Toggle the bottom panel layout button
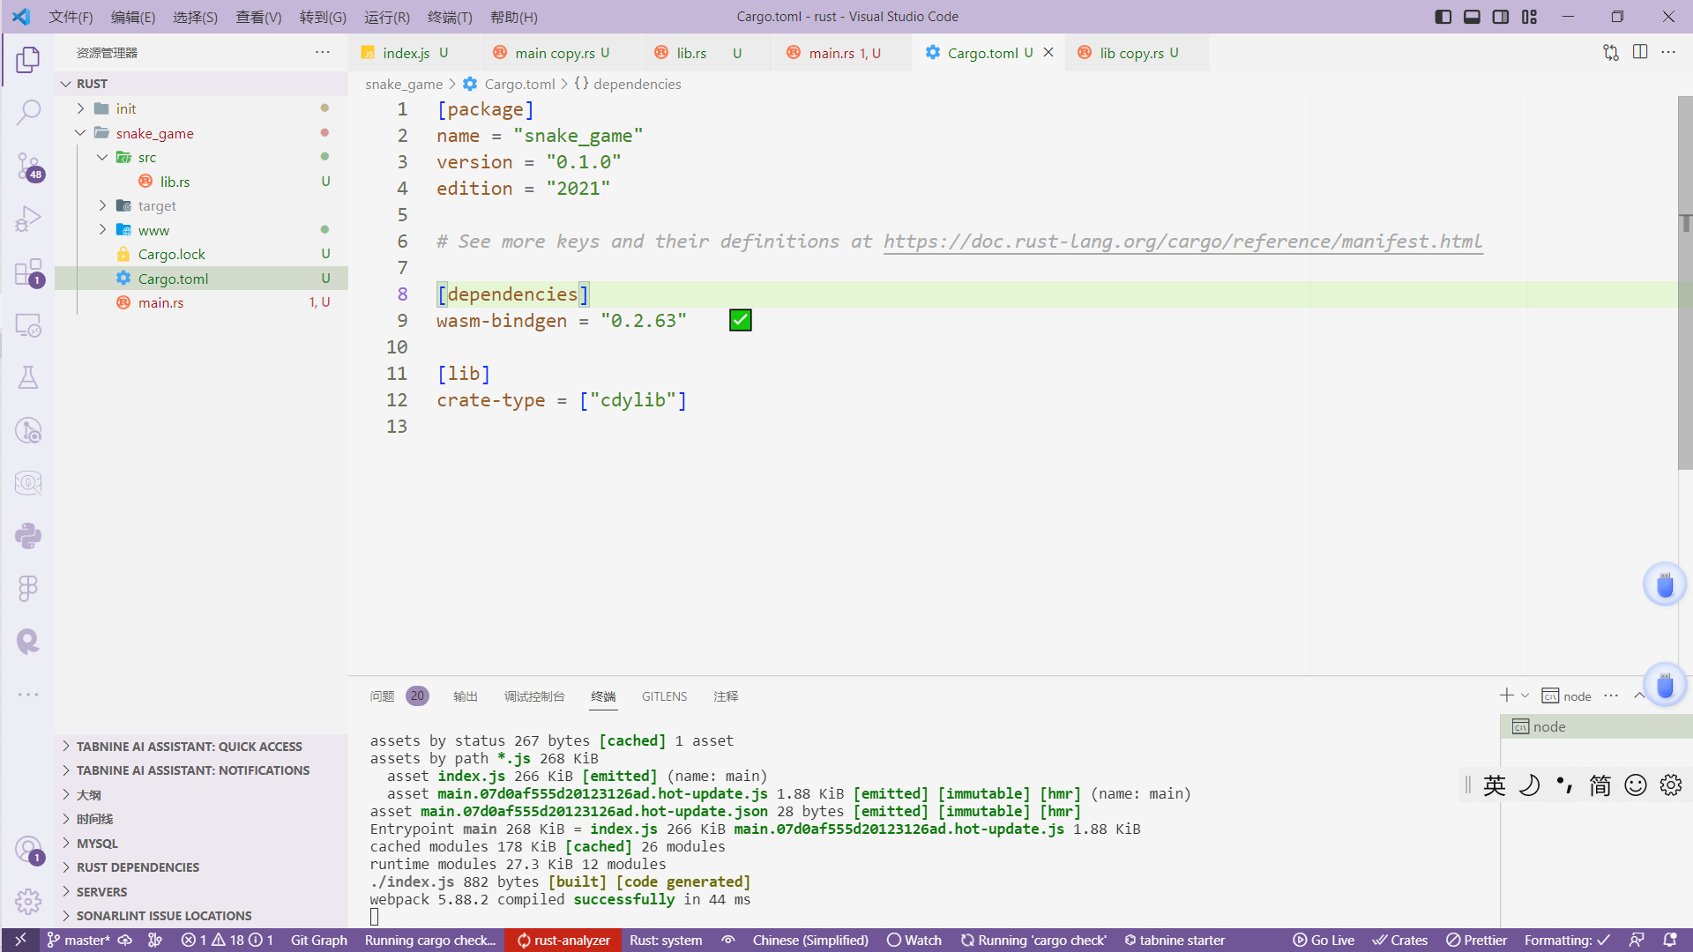Image resolution: width=1693 pixels, height=952 pixels. click(1472, 17)
